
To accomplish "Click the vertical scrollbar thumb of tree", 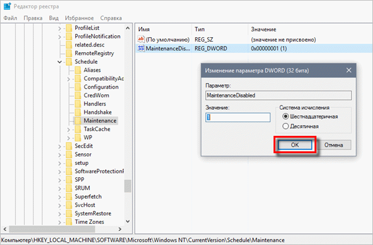I will click(x=127, y=186).
